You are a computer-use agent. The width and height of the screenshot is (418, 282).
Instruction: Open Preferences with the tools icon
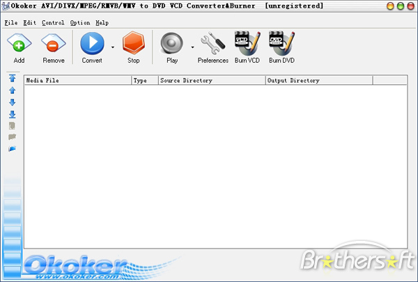click(213, 43)
